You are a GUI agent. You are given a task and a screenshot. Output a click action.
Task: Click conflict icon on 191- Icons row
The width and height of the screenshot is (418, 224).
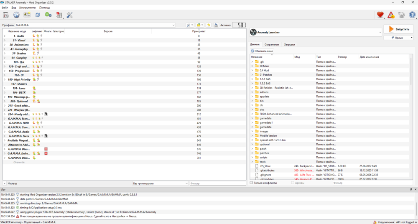pyautogui.click(x=34, y=88)
